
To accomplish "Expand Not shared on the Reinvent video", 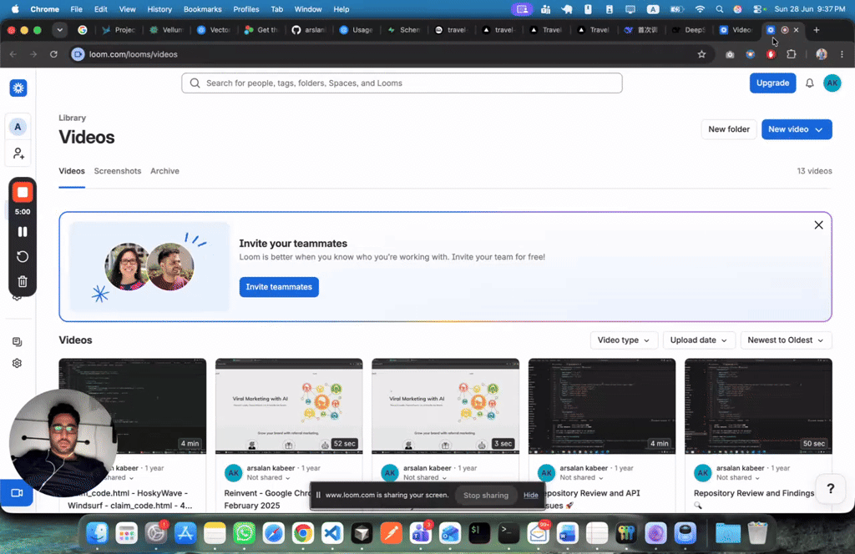I will point(268,478).
